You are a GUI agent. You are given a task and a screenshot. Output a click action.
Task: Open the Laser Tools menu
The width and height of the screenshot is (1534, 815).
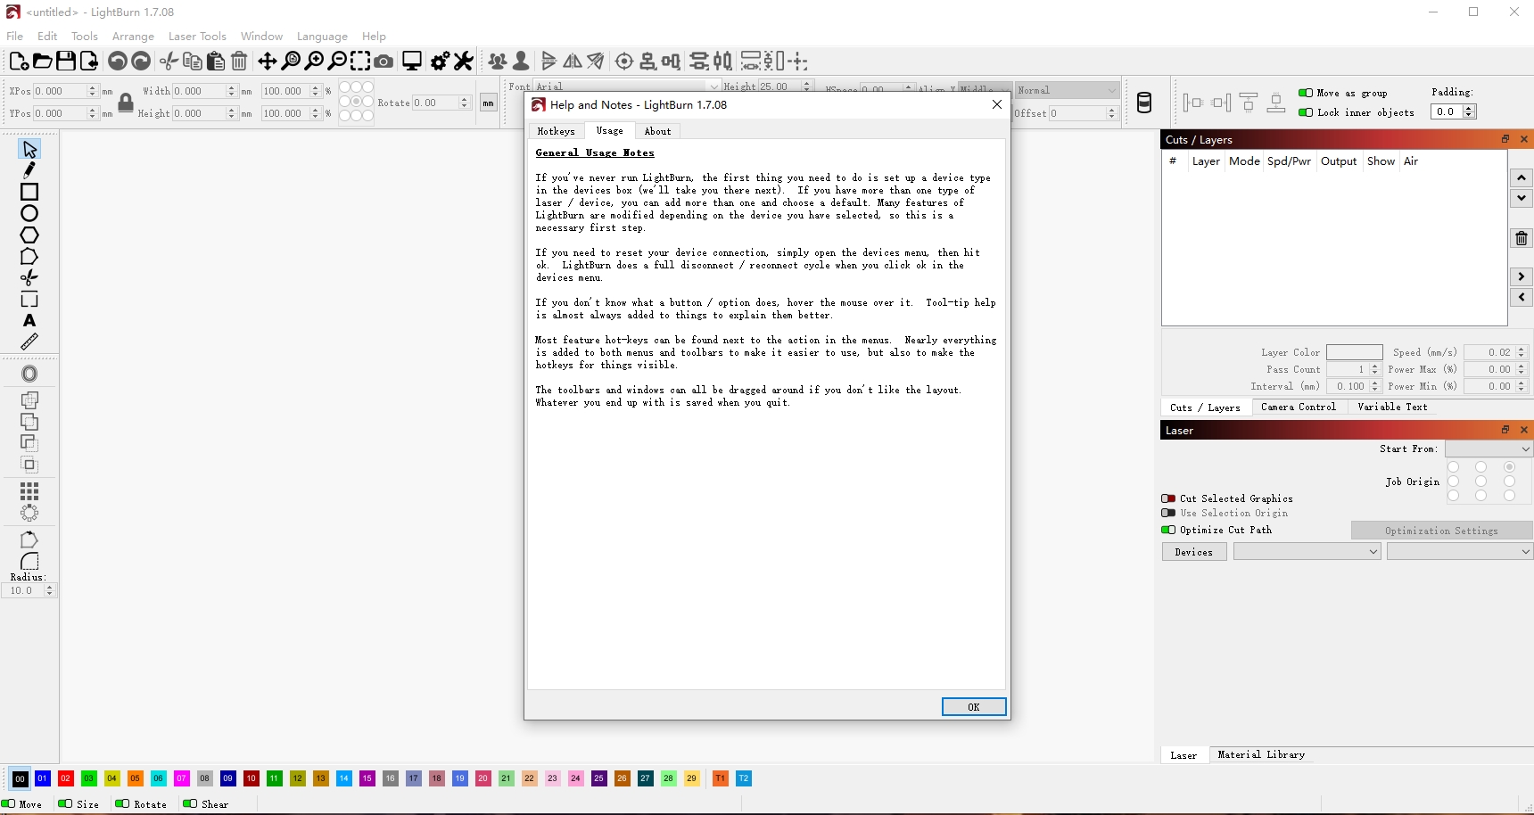[x=197, y=36]
